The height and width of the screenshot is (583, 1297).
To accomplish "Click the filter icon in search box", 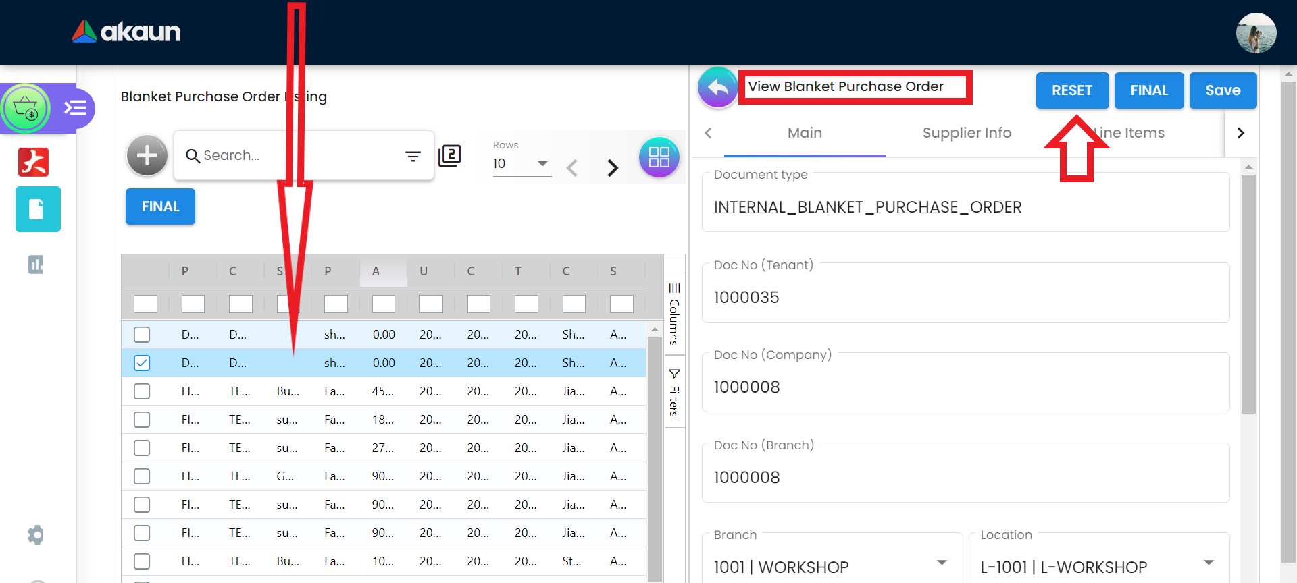I will point(413,157).
